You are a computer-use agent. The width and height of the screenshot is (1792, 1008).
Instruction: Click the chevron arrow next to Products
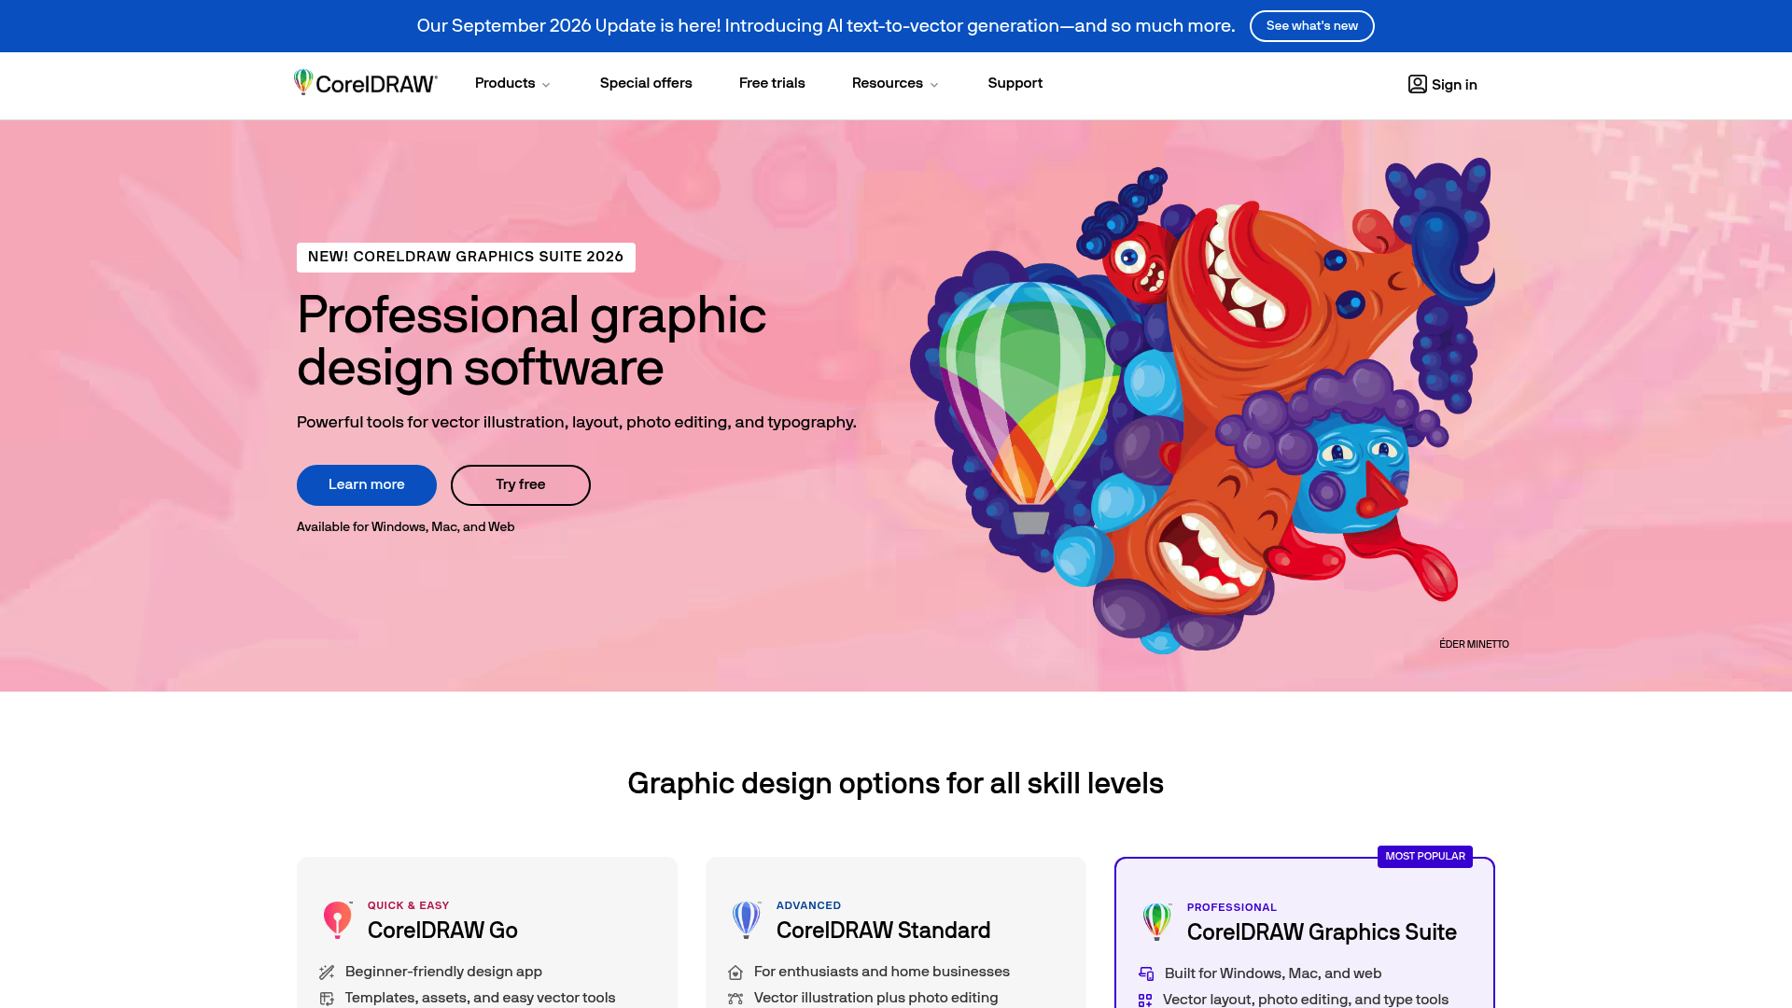pyautogui.click(x=546, y=85)
